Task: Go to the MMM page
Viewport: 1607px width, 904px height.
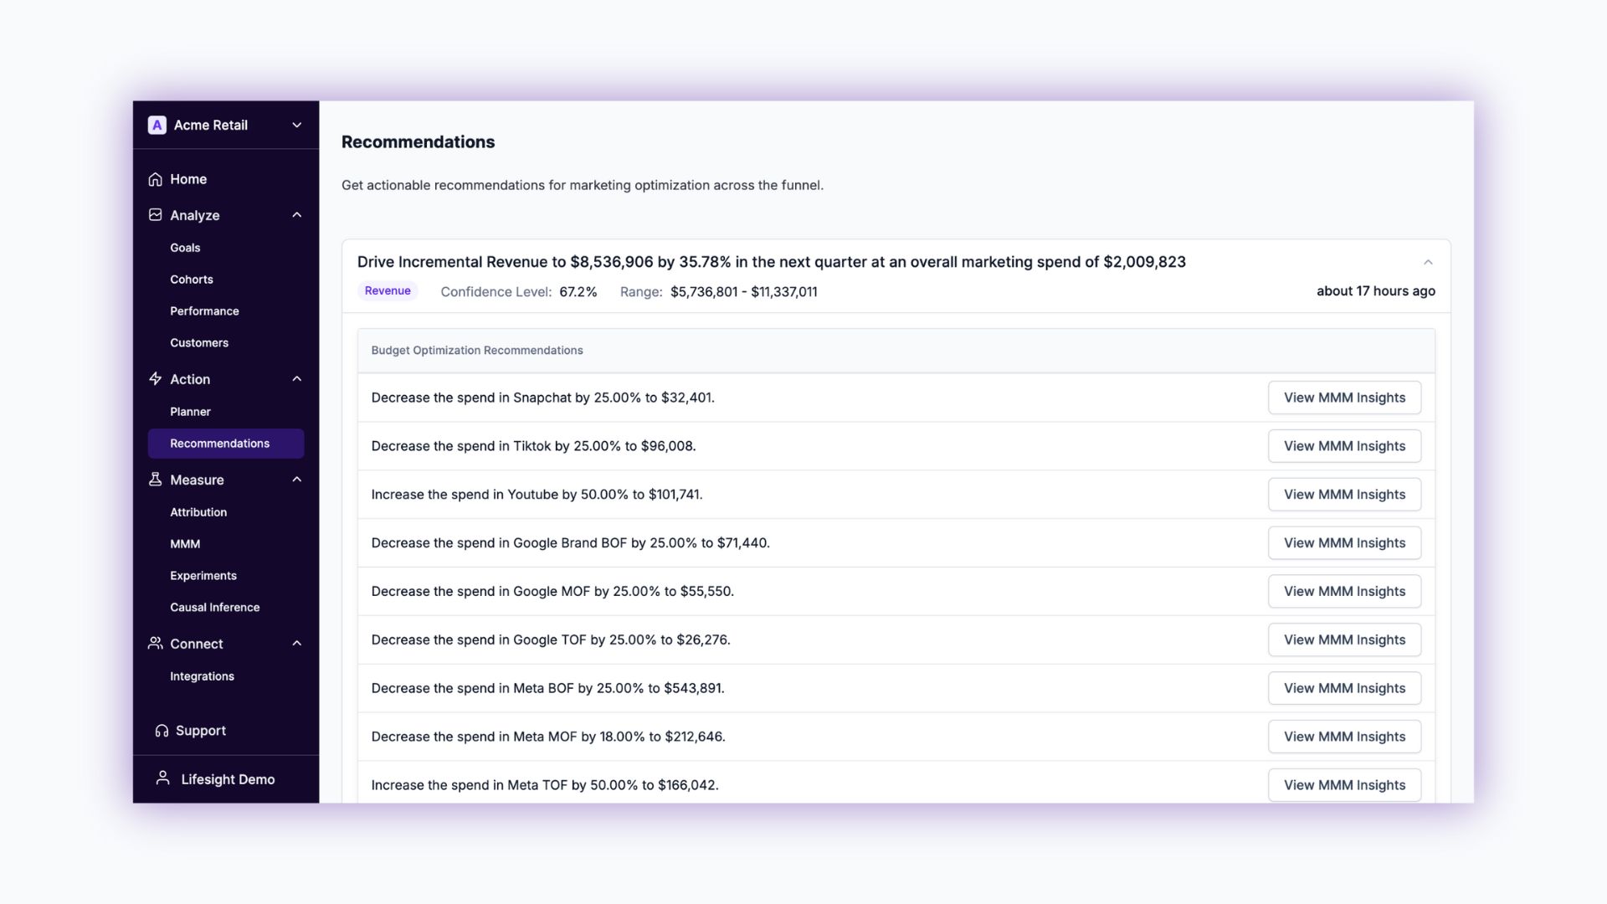Action: coord(185,544)
